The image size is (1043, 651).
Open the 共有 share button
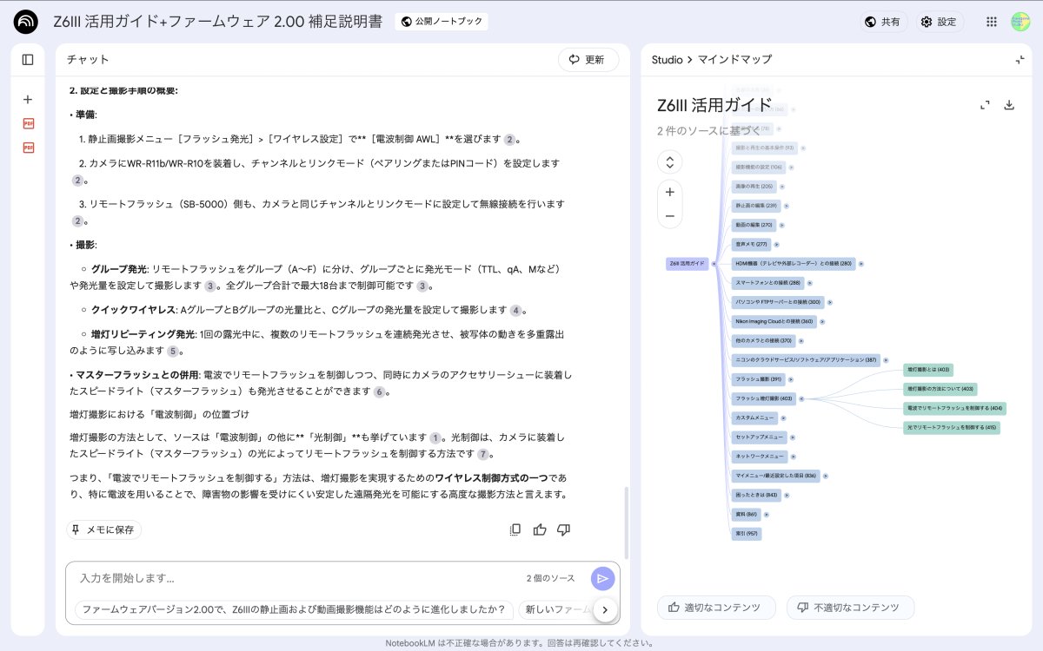[x=884, y=22]
